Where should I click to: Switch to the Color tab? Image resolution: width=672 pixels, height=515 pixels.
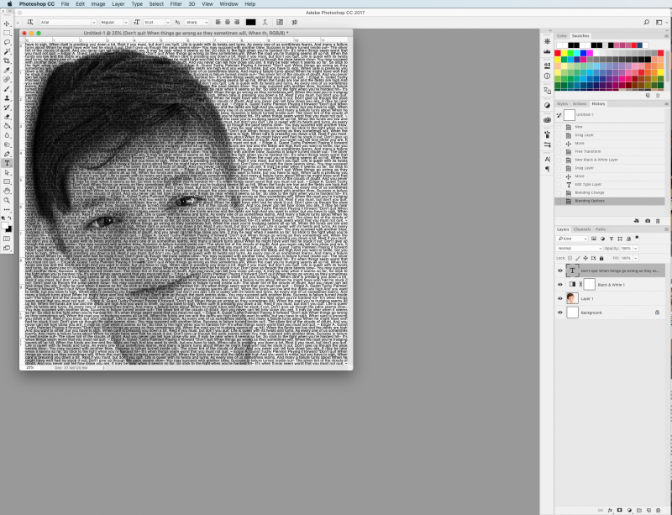[562, 36]
